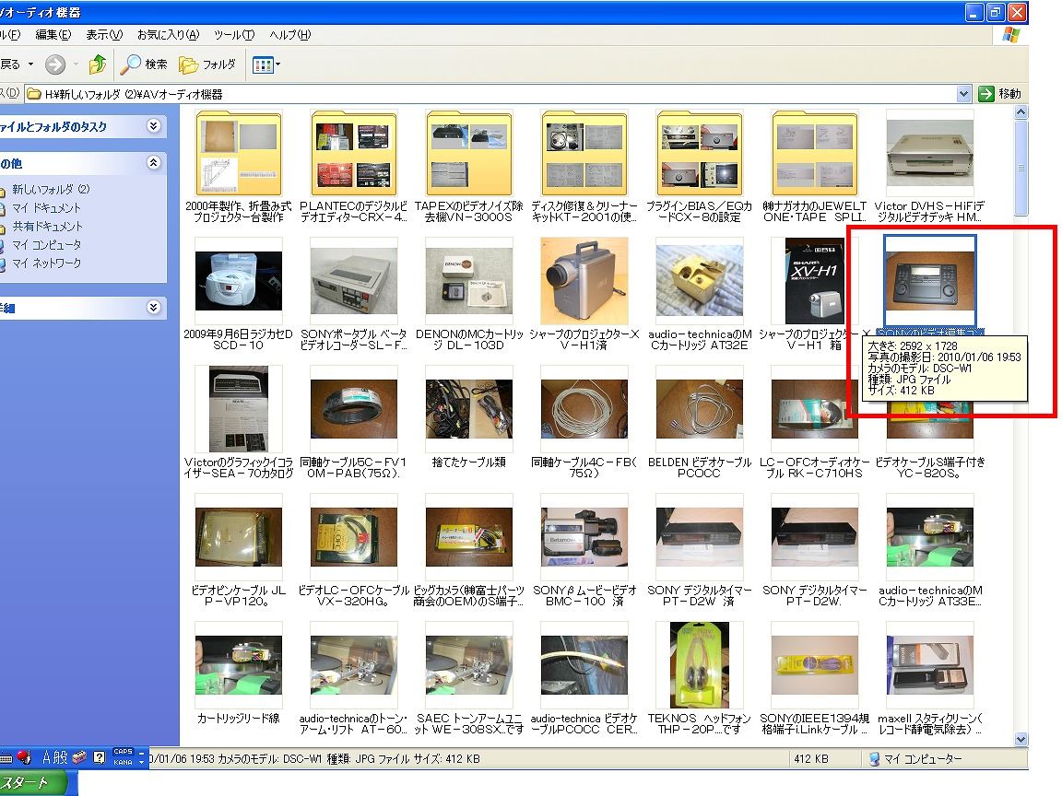1062x796 pixels.
Task: Click the vertical scrollbar down arrow
Action: tap(1021, 739)
